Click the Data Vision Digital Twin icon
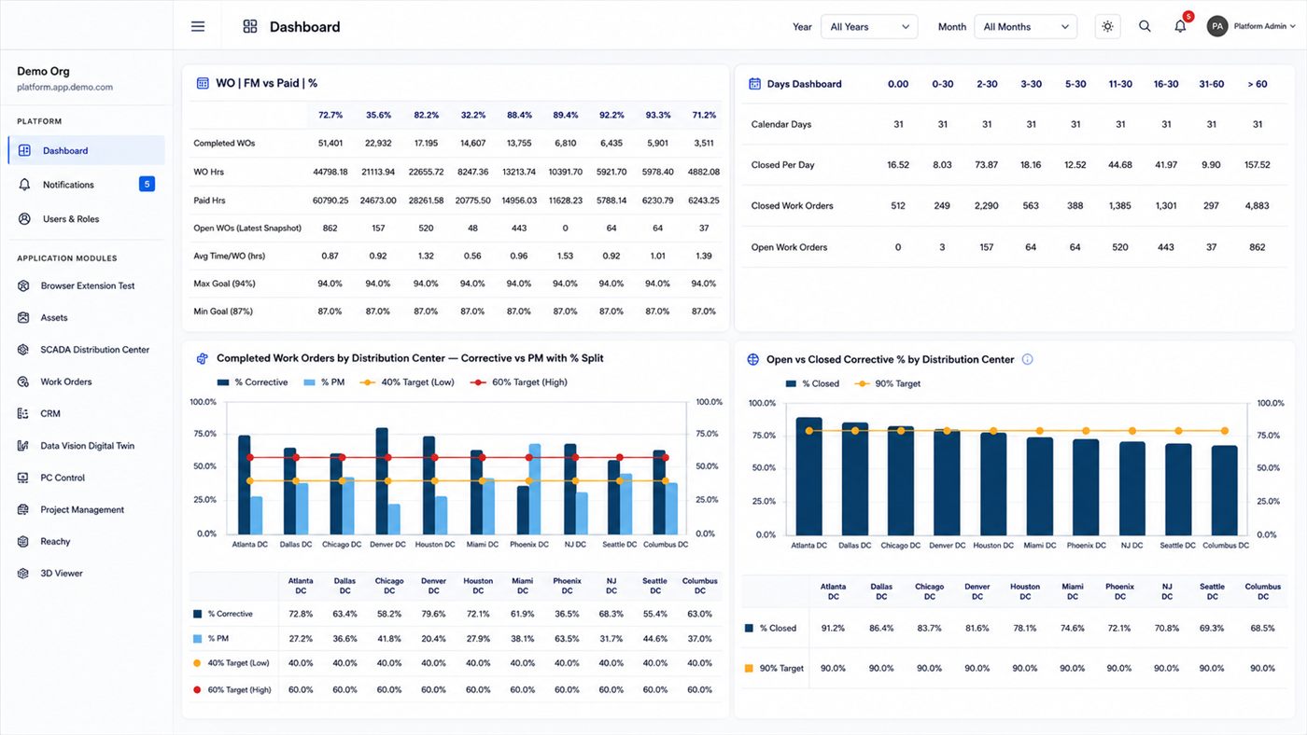 [x=23, y=446]
